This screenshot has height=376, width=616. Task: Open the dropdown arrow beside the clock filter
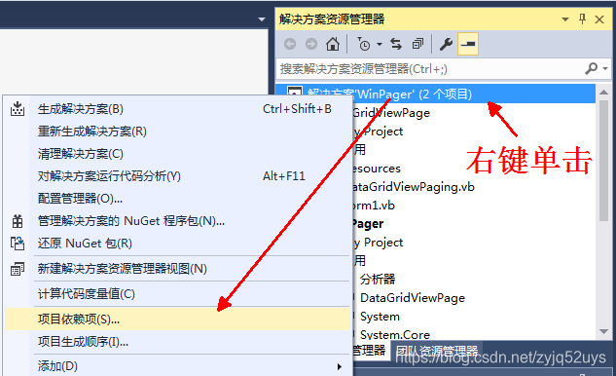pyautogui.click(x=380, y=44)
